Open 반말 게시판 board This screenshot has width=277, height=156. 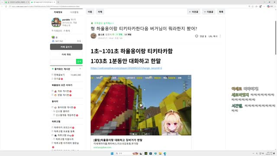point(63,95)
